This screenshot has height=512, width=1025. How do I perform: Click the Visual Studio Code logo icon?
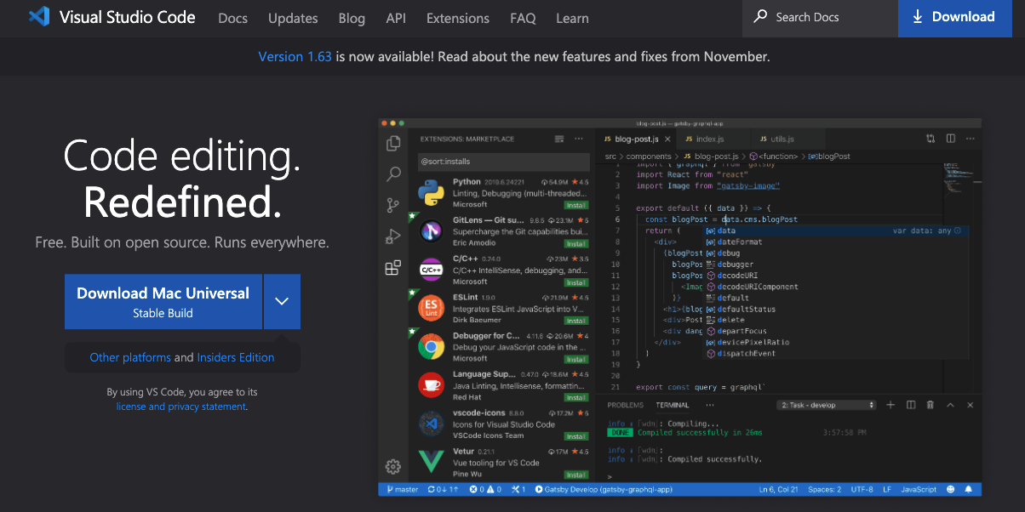[38, 17]
